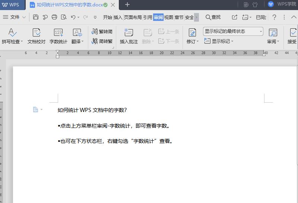Click the export to PDF icon

click(x=45, y=17)
